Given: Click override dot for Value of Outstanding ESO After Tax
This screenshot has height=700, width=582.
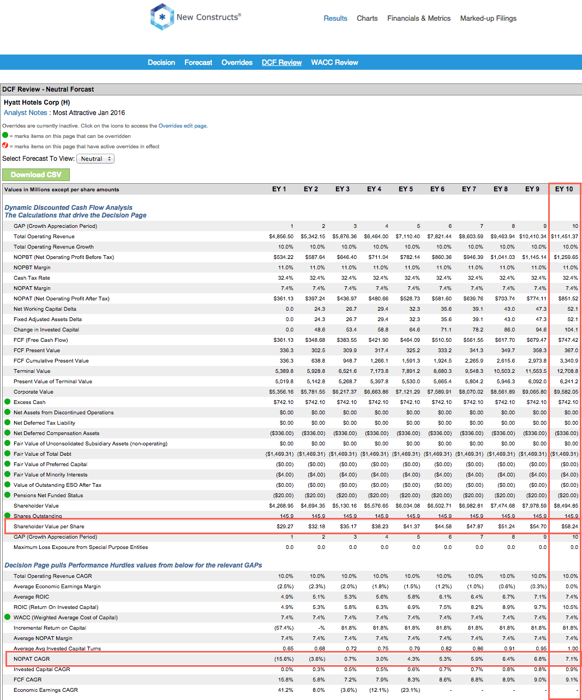Looking at the screenshot, I should 8,485.
